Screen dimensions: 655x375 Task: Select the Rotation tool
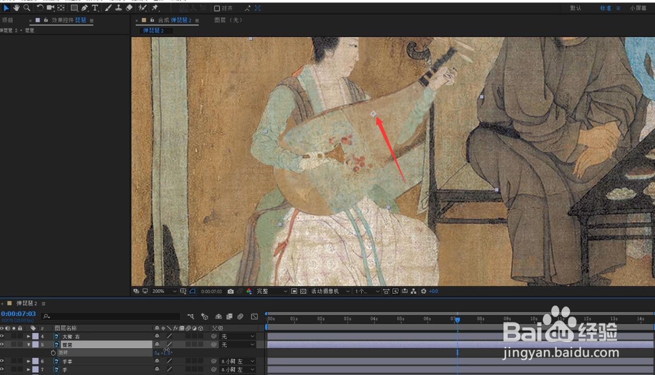pyautogui.click(x=40, y=8)
